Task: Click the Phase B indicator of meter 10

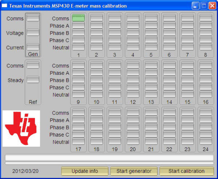Action: (97, 80)
